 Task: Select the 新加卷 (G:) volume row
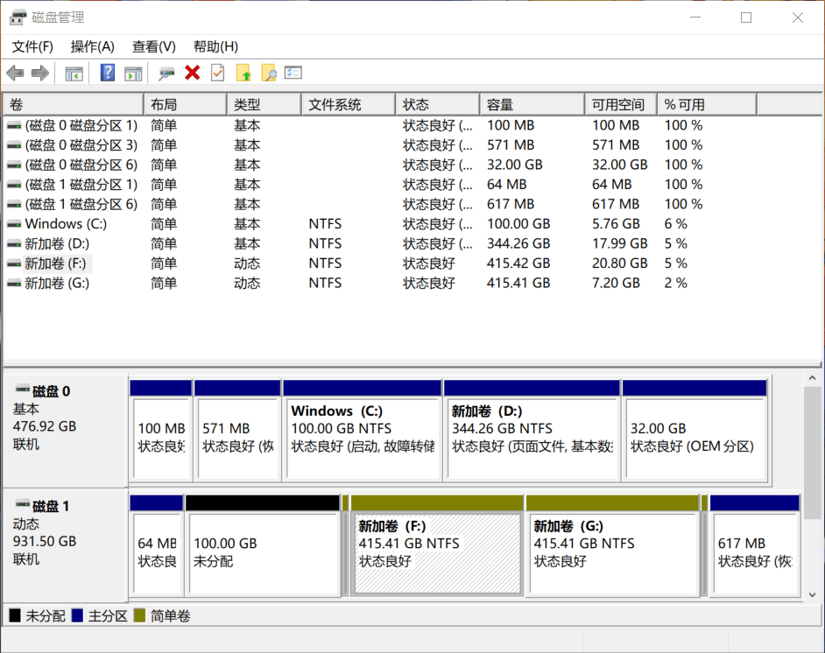pyautogui.click(x=412, y=284)
